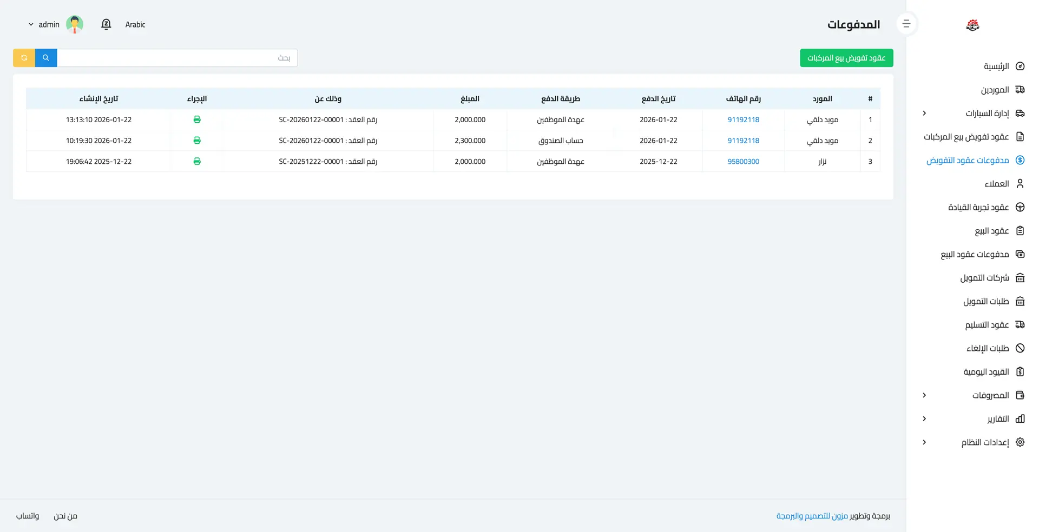Click the yellow refresh button
Screen dimensions: 1039x532
click(x=24, y=58)
